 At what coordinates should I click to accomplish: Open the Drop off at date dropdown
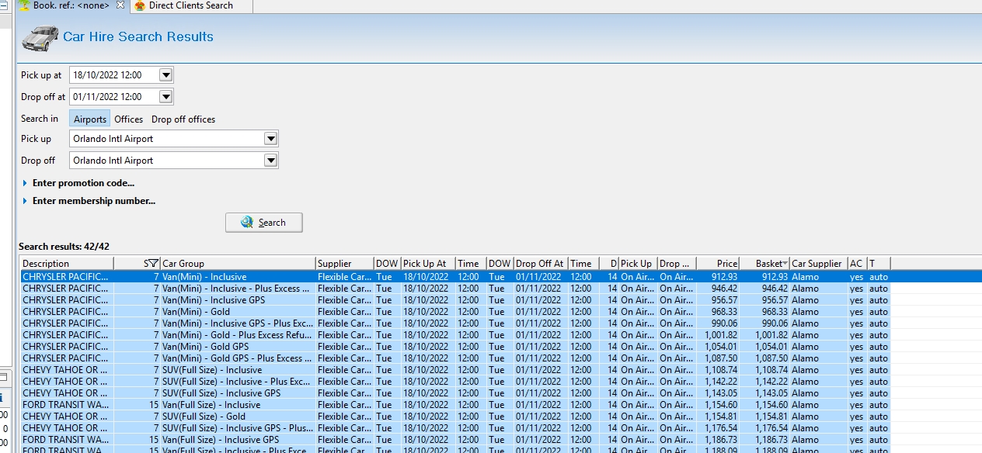(x=165, y=97)
